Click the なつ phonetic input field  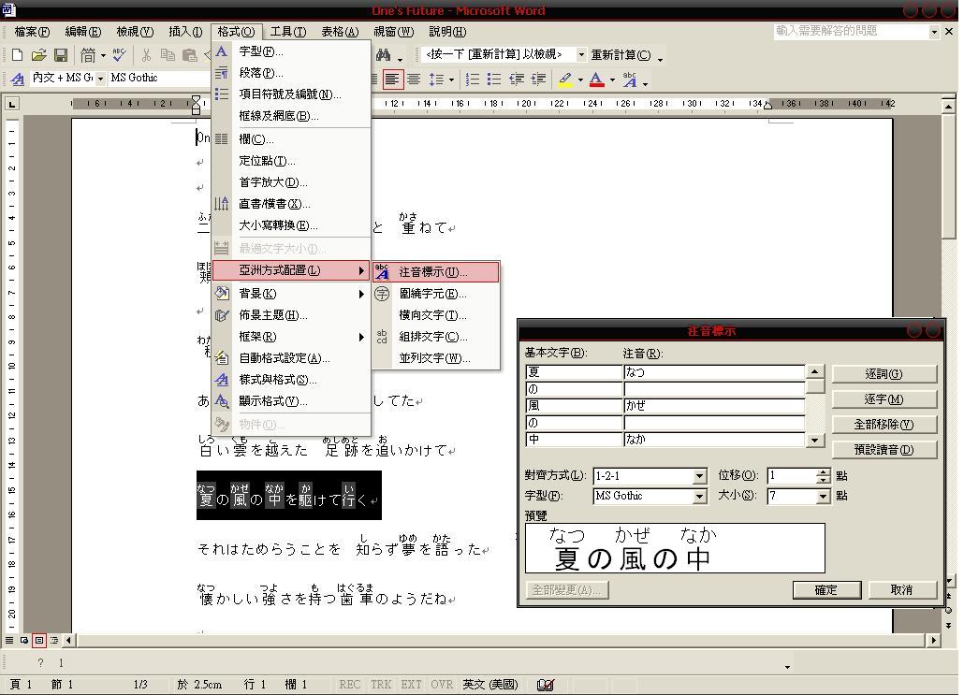coord(714,372)
